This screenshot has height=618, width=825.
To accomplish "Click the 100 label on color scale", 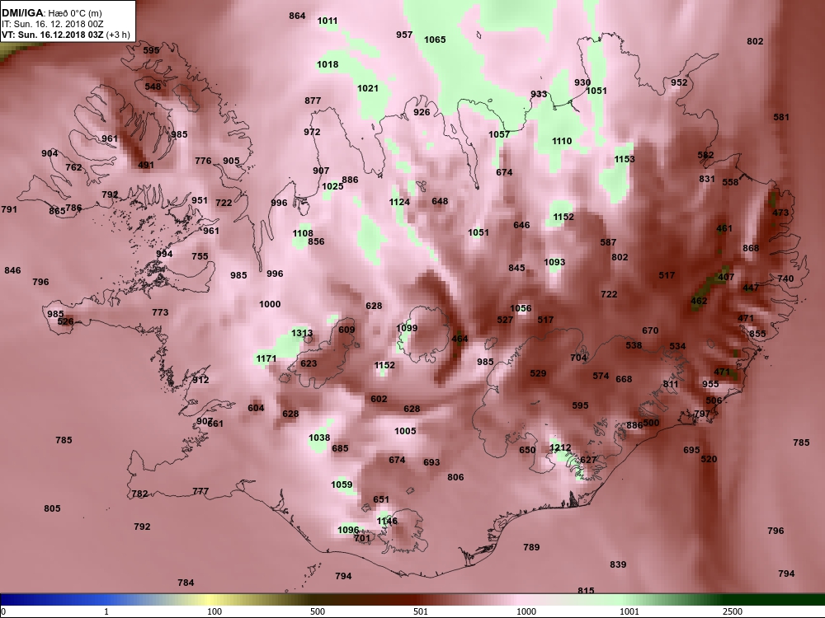I will tap(214, 611).
